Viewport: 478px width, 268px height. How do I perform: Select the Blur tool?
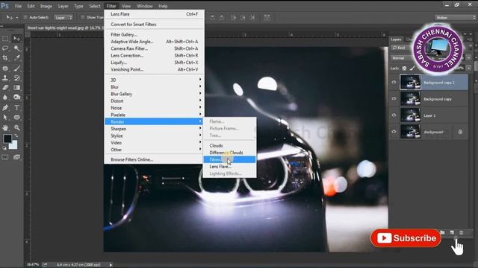pos(5,98)
